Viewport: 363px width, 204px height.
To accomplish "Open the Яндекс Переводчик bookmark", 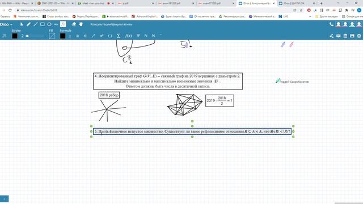I will pyautogui.click(x=86, y=16).
